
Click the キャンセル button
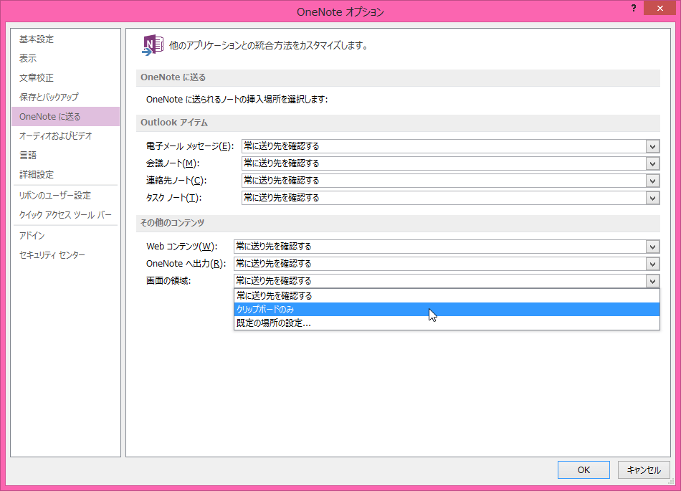coord(644,469)
